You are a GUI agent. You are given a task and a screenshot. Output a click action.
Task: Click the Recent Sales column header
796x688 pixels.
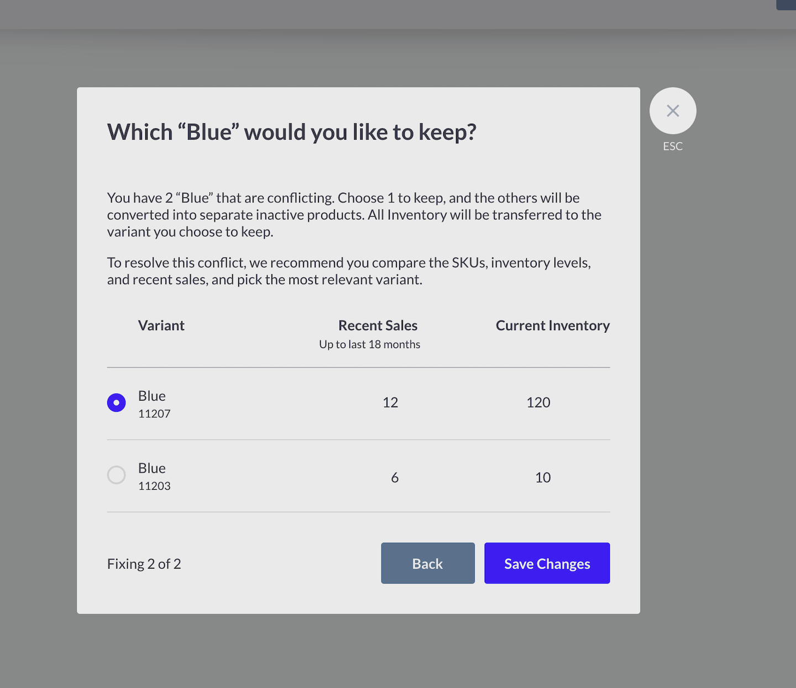(x=378, y=325)
